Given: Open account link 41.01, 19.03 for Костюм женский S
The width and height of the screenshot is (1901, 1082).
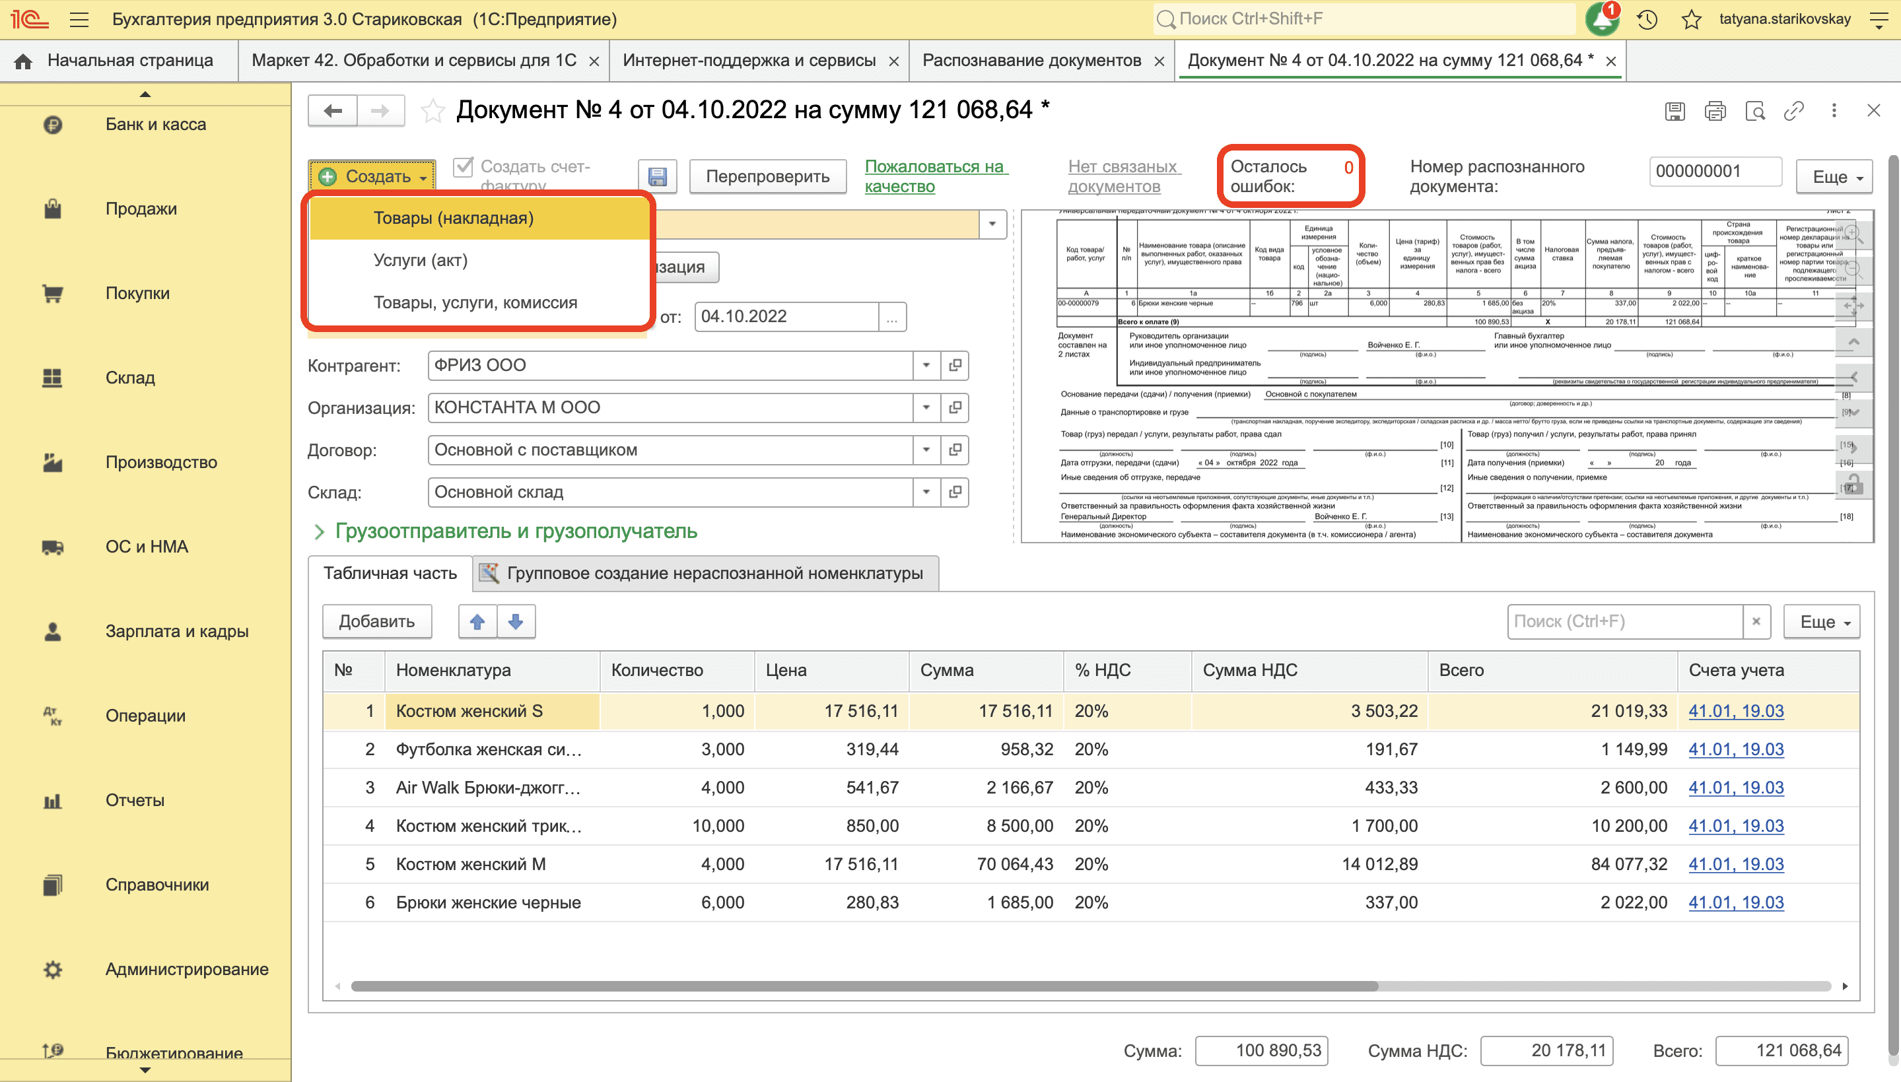Looking at the screenshot, I should pos(1736,711).
